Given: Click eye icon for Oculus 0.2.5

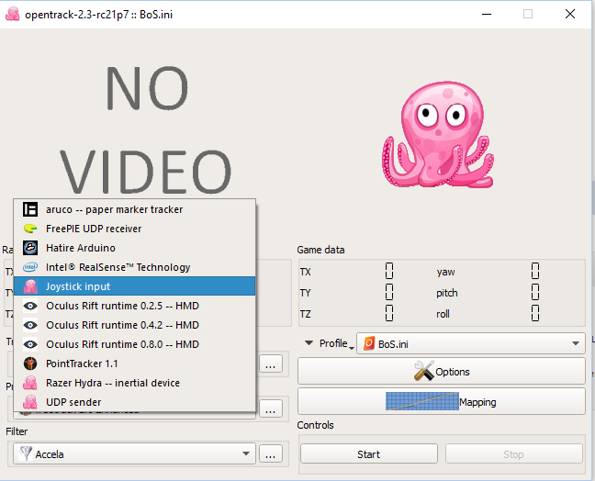Looking at the screenshot, I should pyautogui.click(x=30, y=306).
